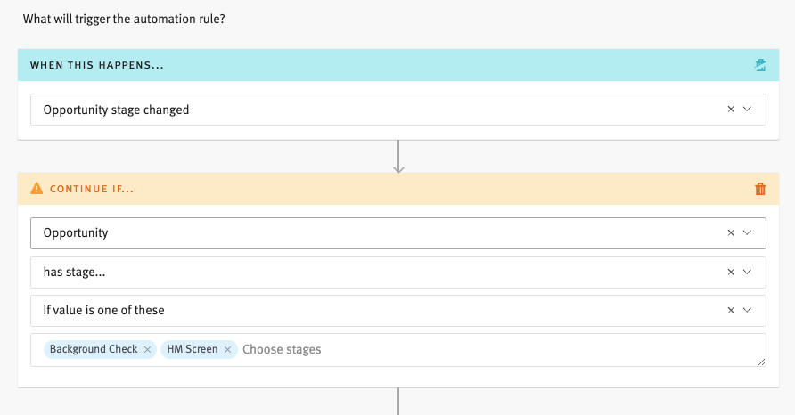Remove the 'HM Screen' stage tag

pyautogui.click(x=227, y=350)
